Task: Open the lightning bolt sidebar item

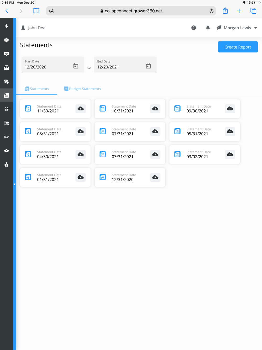Action: [6, 26]
